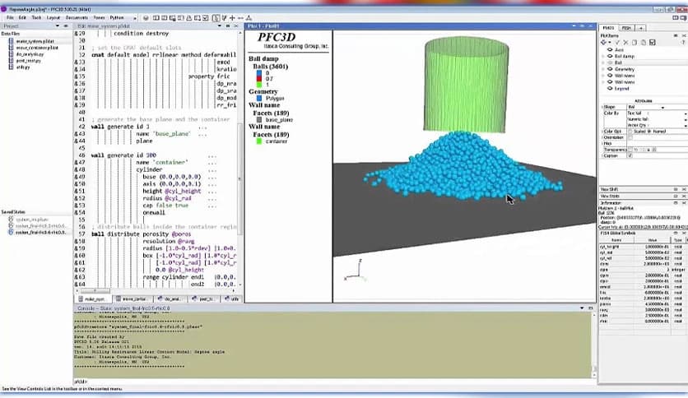
Task: Toggle visibility eye of Geometry plot item
Action: 610,69
